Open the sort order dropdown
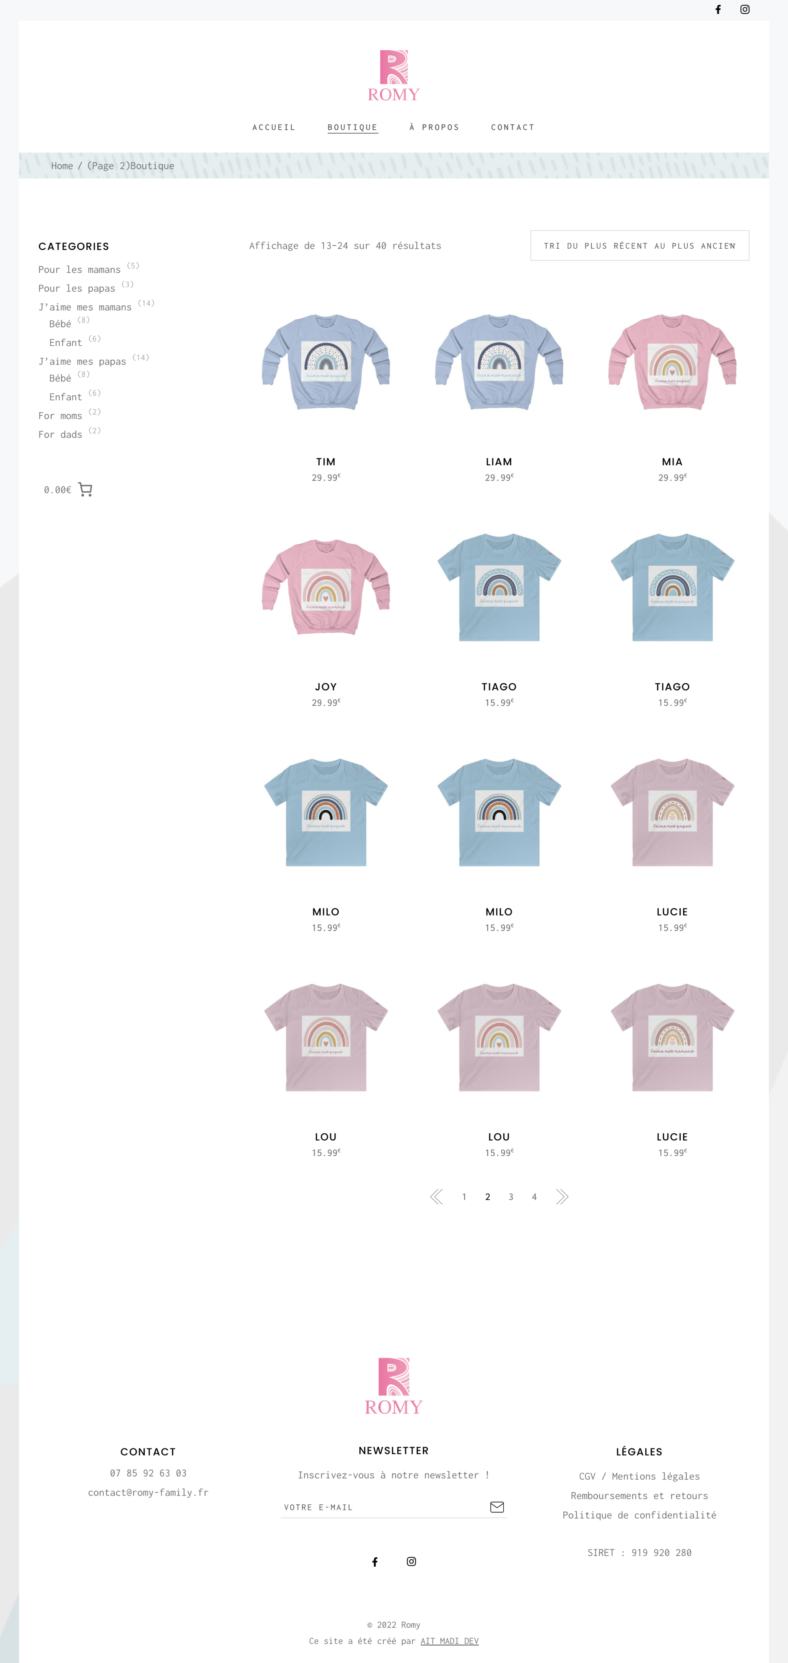Image resolution: width=788 pixels, height=1663 pixels. tap(639, 245)
